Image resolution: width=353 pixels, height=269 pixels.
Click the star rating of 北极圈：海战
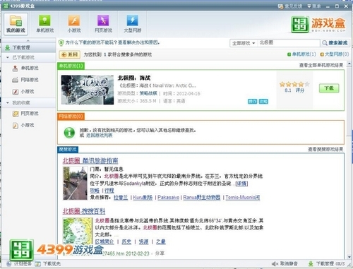(x=294, y=84)
